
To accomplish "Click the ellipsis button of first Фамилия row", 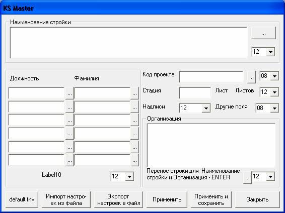I will click(134, 93).
